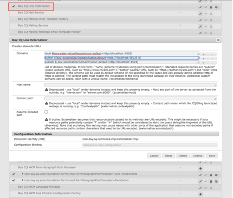Info bubble for FormParagraphPostProcessor~core-components

(216, 175)
